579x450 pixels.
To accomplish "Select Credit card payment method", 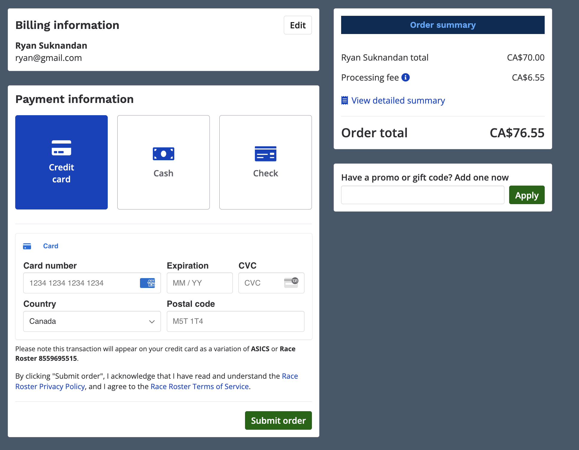I will pyautogui.click(x=61, y=162).
